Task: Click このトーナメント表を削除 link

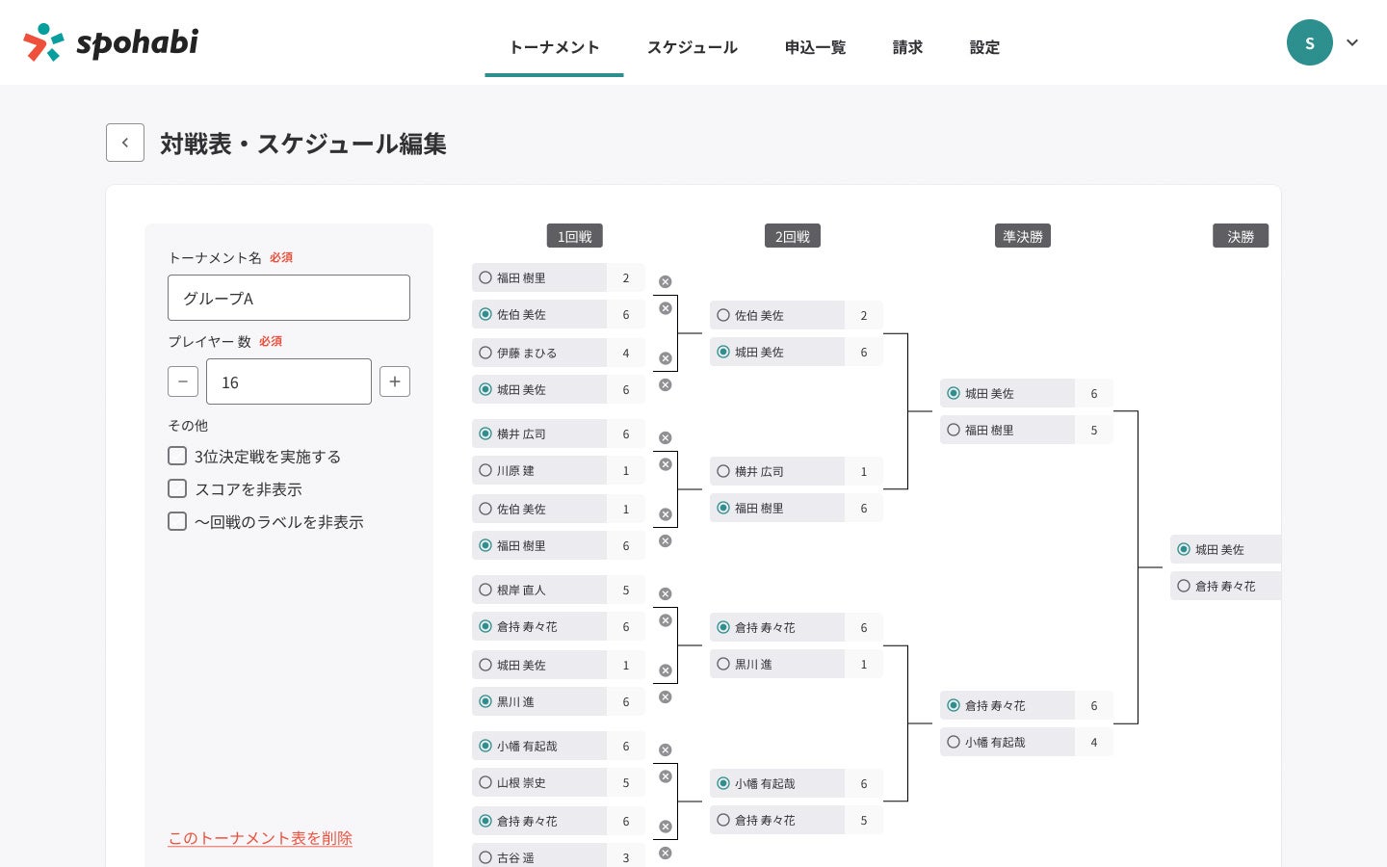Action: coord(260,838)
